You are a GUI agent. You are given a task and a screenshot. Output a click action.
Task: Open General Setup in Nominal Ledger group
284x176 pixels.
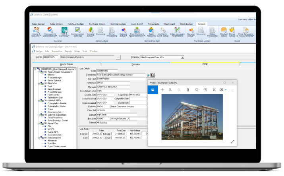point(123,32)
